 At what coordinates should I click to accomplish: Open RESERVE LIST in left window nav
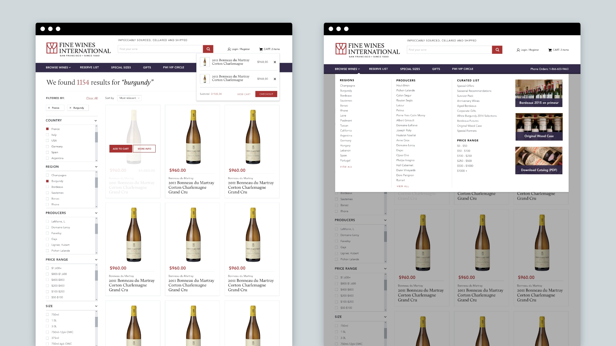(x=89, y=68)
